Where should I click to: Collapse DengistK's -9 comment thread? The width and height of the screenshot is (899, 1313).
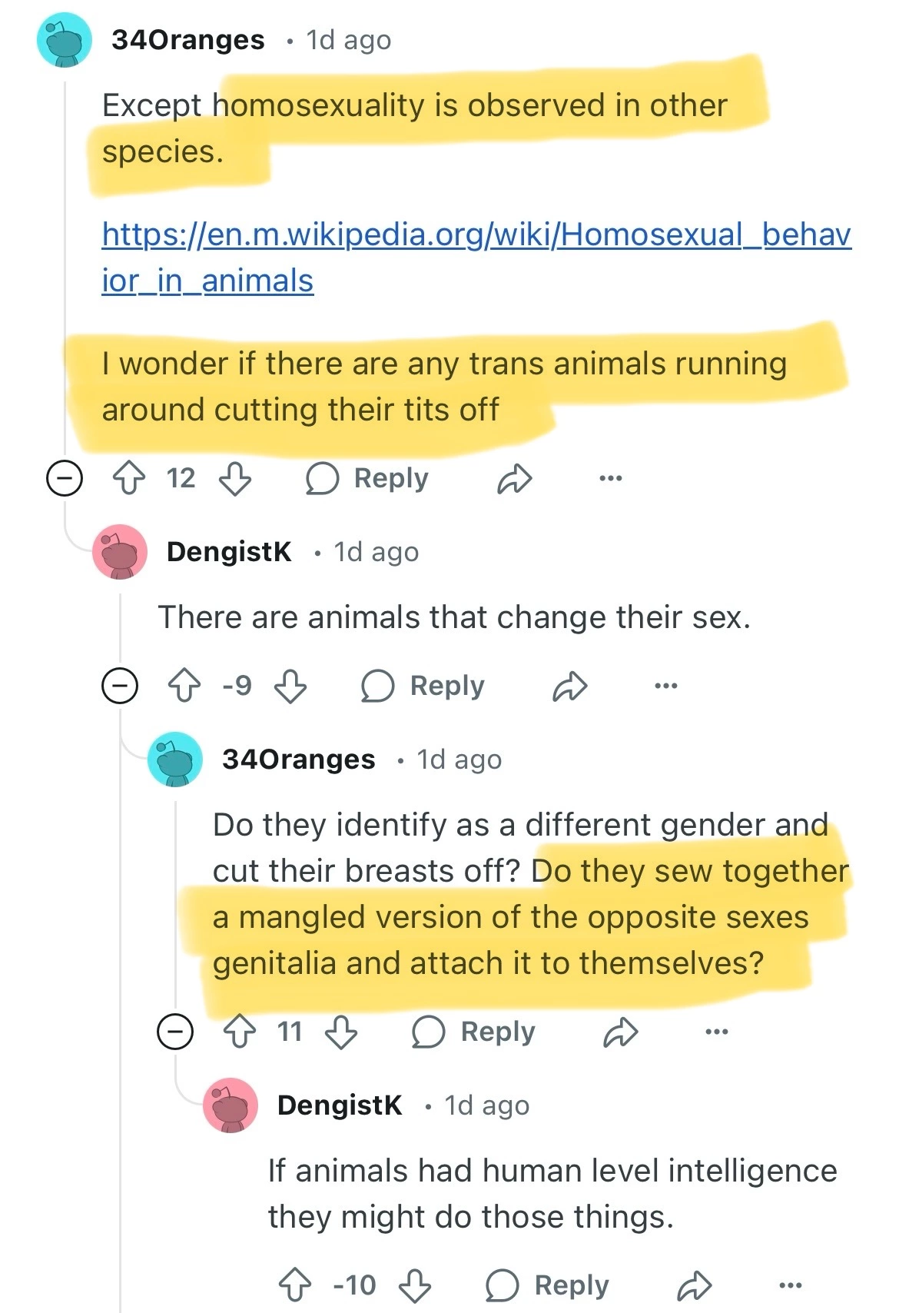(x=120, y=686)
